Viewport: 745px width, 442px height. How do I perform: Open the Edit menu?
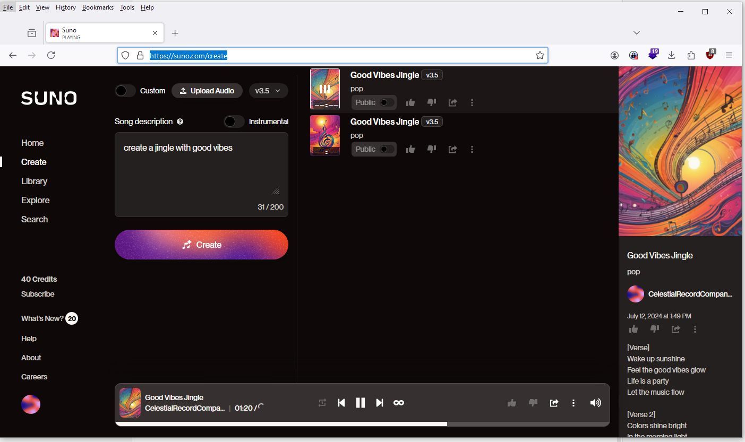pyautogui.click(x=24, y=7)
